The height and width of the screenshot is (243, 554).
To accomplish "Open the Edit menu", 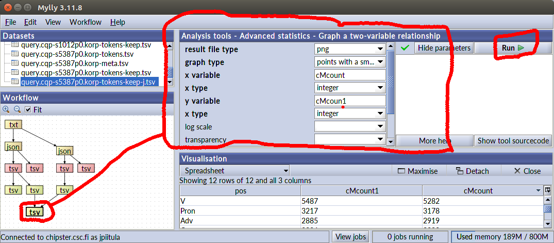I will tap(30, 22).
